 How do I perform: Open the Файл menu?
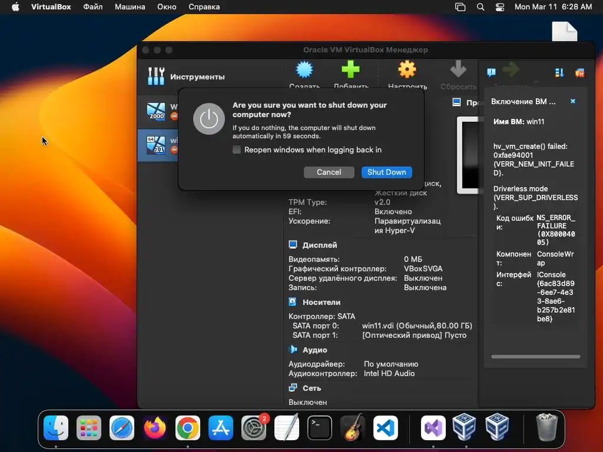click(93, 7)
